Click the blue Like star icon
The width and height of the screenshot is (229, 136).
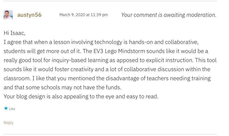pos(6,109)
